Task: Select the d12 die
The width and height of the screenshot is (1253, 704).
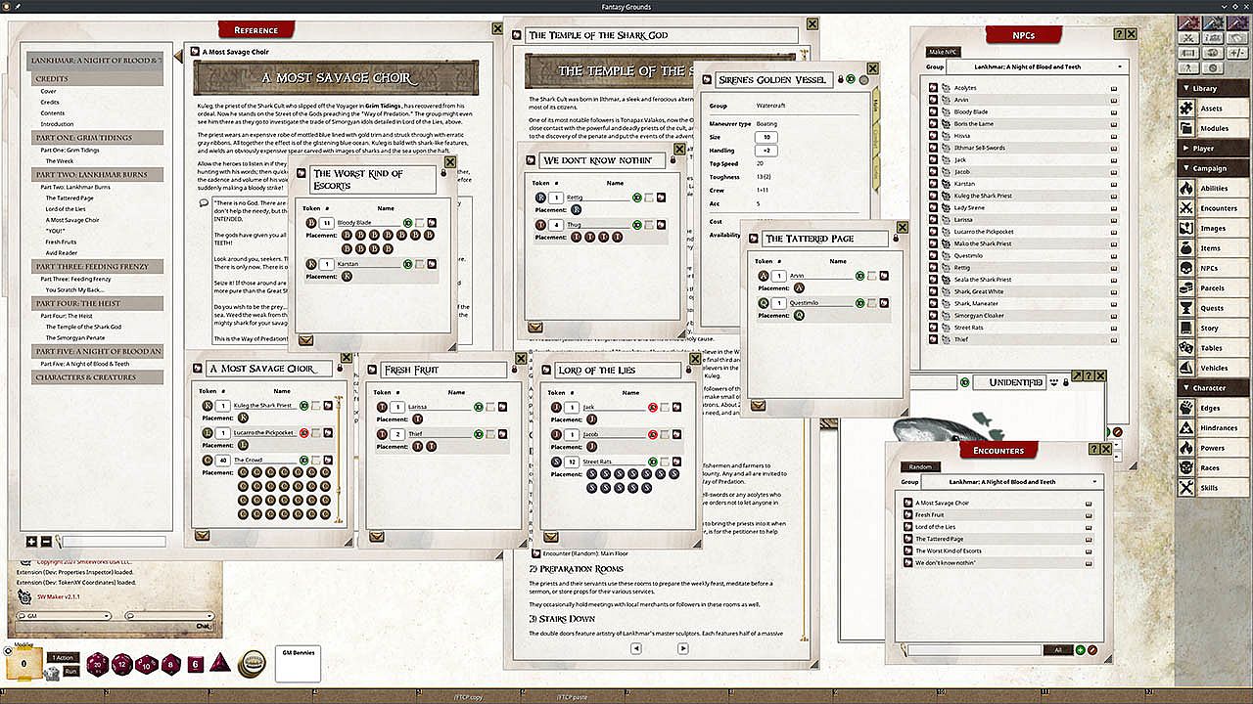Action: point(122,665)
